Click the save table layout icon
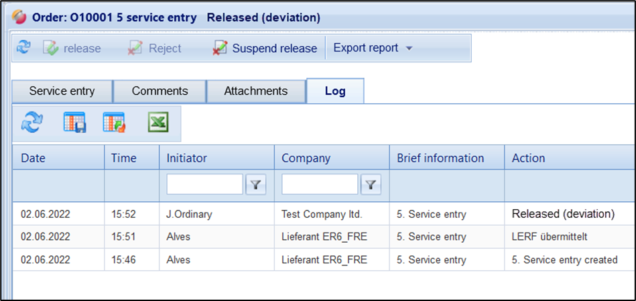The height and width of the screenshot is (301, 636). tap(74, 123)
